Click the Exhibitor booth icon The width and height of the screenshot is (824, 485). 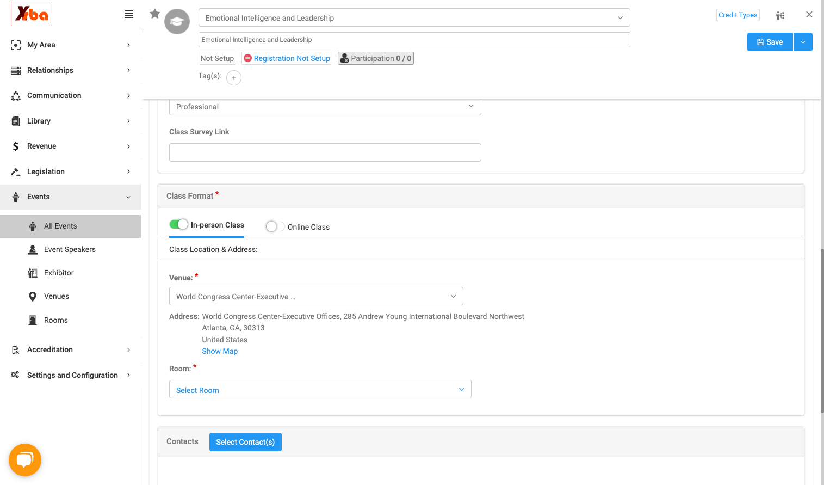[x=33, y=273]
